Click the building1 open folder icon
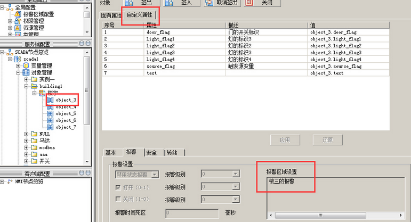The width and height of the screenshot is (411, 222). pyautogui.click(x=34, y=86)
